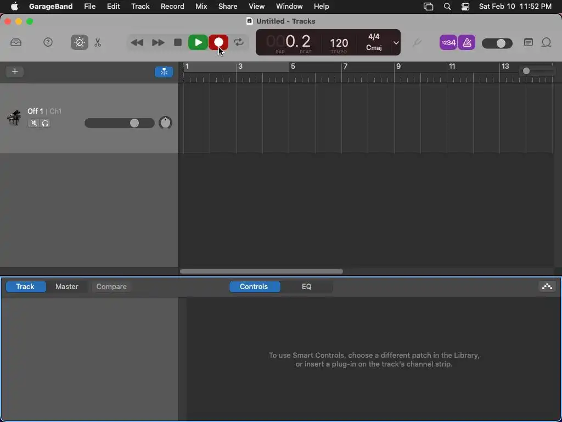Image resolution: width=562 pixels, height=422 pixels.
Task: Click bar 5 in the ruler
Action: (x=293, y=66)
